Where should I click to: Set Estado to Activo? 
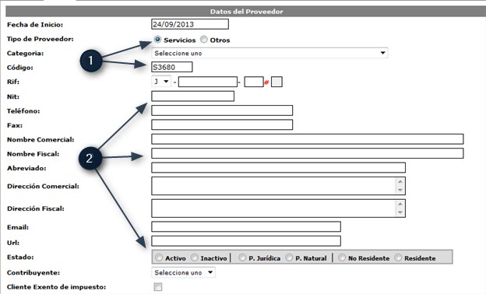159,257
